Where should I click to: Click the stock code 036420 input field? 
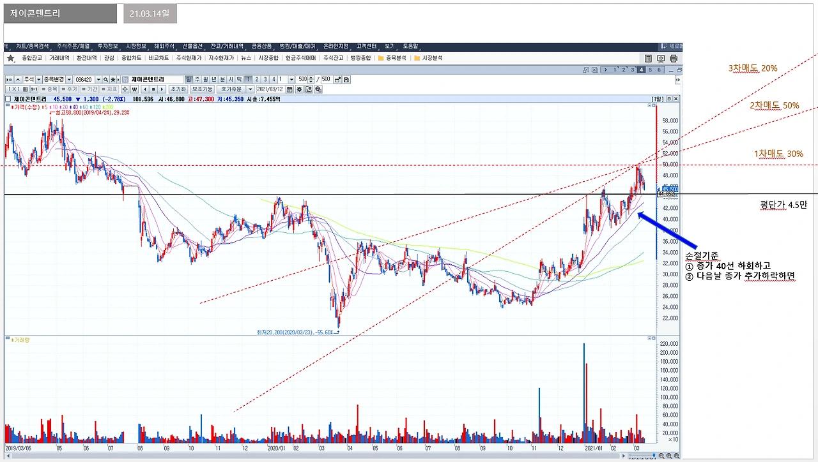click(84, 80)
